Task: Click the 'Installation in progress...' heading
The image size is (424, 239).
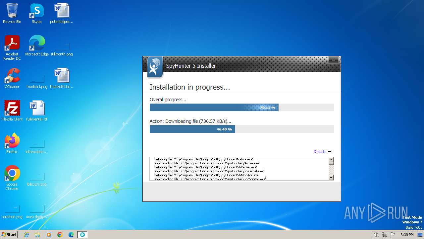Action: [190, 87]
